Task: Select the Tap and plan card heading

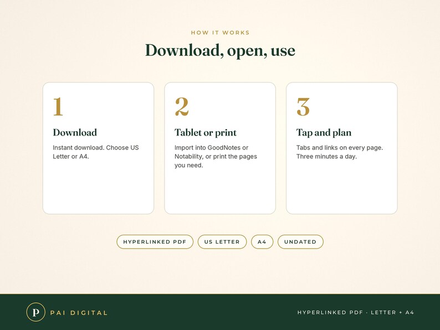Action: pyautogui.click(x=324, y=132)
